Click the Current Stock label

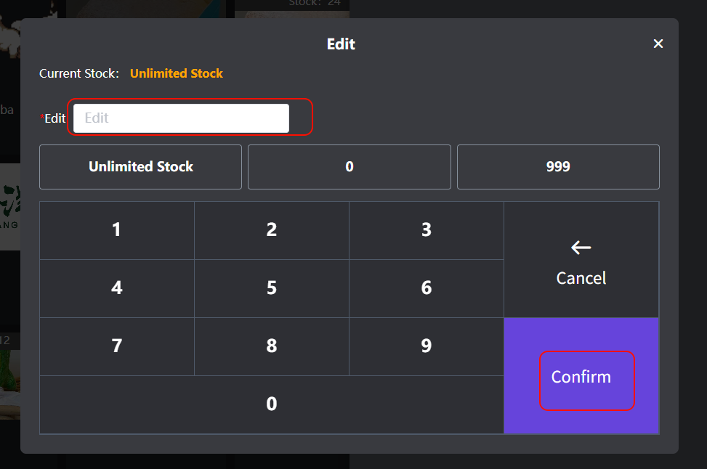[x=78, y=73]
